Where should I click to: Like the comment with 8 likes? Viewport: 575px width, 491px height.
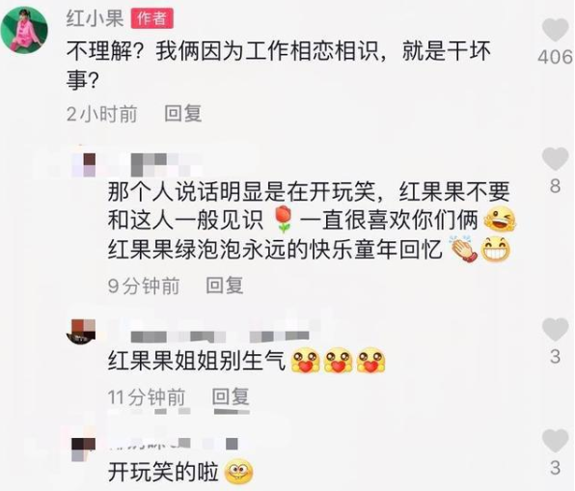coord(555,158)
